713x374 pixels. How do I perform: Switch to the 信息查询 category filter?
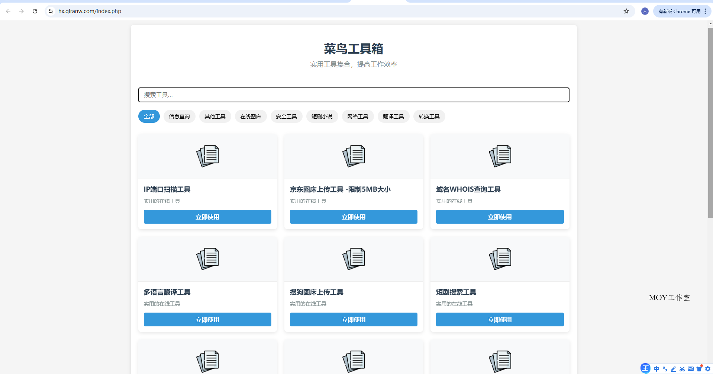point(179,116)
